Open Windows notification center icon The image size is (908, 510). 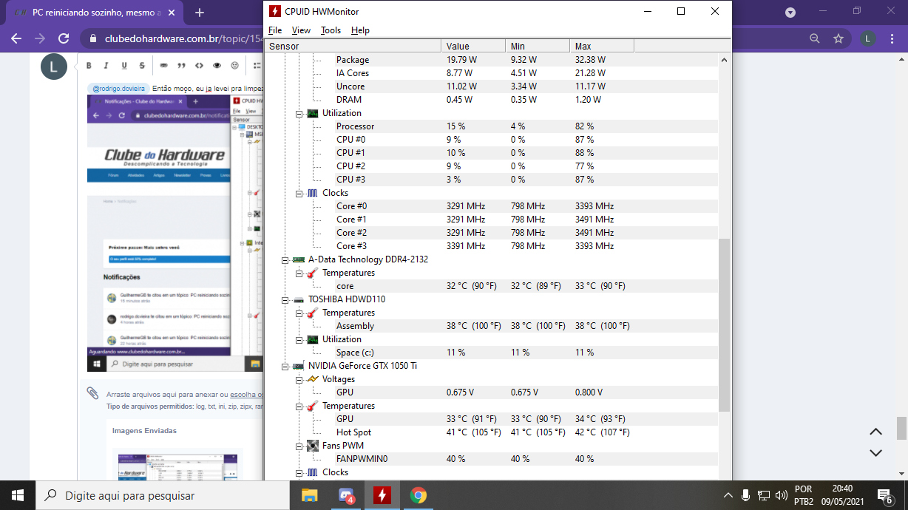(884, 495)
